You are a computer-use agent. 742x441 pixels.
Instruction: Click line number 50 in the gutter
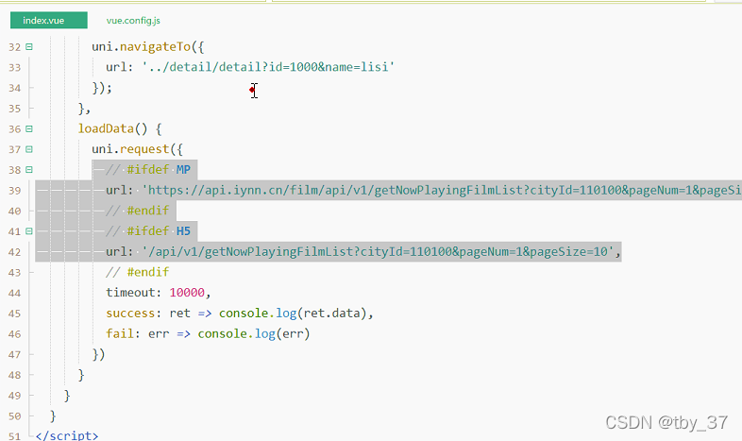(x=15, y=416)
